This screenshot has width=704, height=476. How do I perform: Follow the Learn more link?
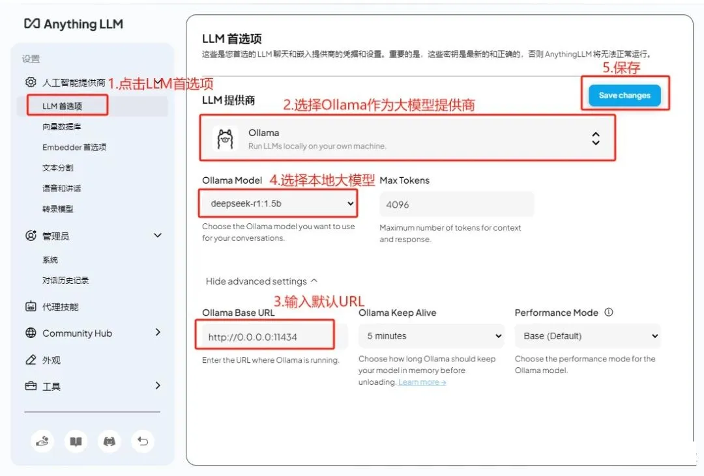[422, 382]
